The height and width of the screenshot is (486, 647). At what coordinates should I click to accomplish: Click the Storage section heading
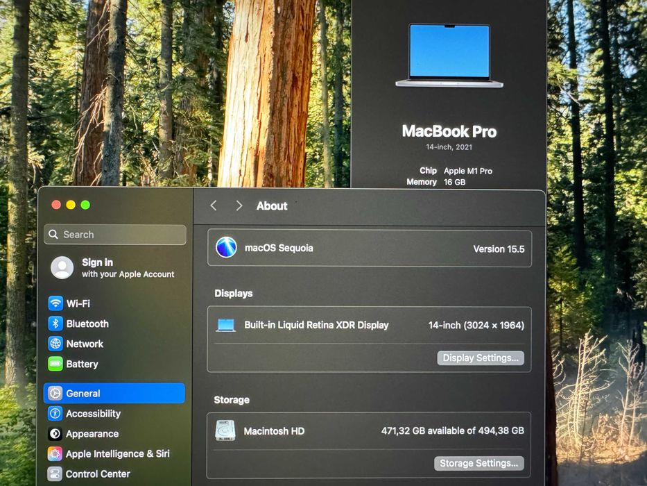(232, 400)
